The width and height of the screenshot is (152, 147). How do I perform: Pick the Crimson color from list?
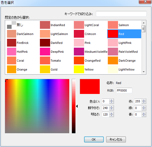(x=90, y=34)
